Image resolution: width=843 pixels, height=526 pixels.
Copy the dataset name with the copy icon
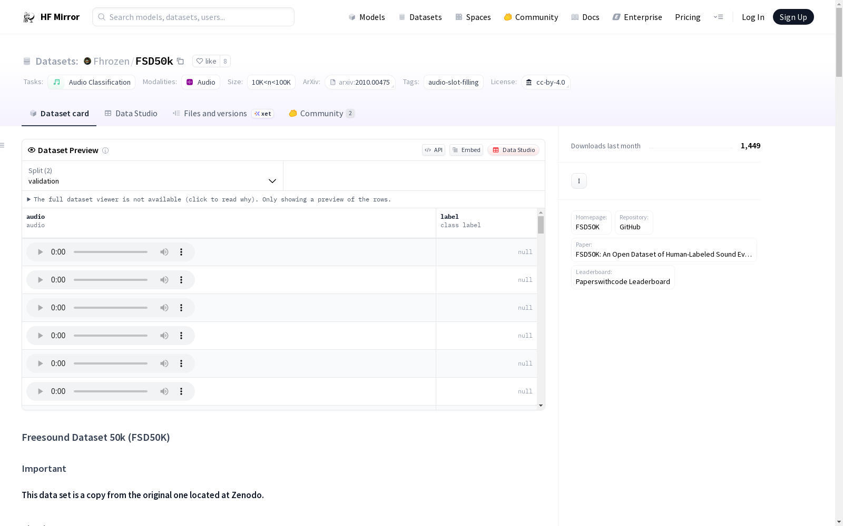[180, 61]
